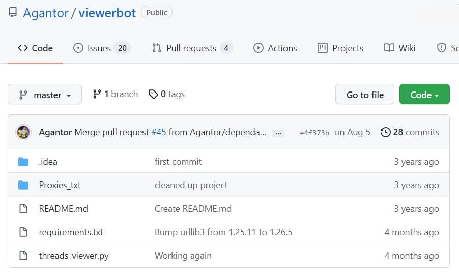Click the branch icon in the master button

(x=23, y=95)
